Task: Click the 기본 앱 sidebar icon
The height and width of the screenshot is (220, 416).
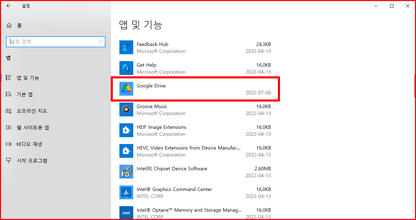Action: pos(9,94)
